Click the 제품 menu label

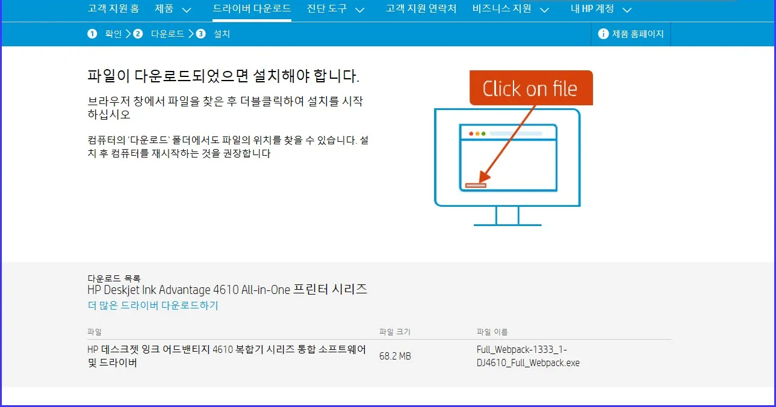pyautogui.click(x=164, y=8)
